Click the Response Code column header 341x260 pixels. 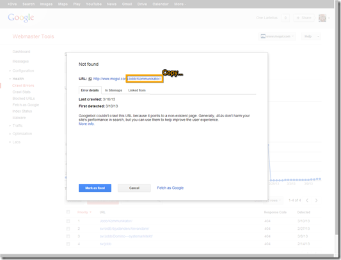(275, 213)
